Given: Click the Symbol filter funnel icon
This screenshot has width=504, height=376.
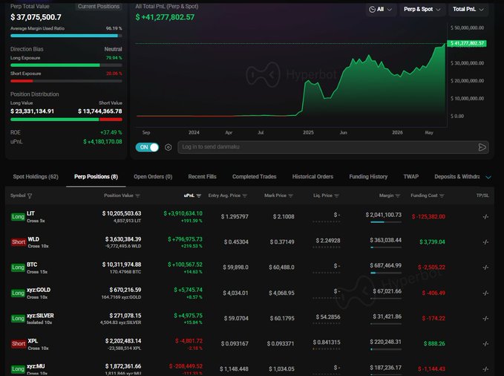Looking at the screenshot, I should (x=30, y=195).
